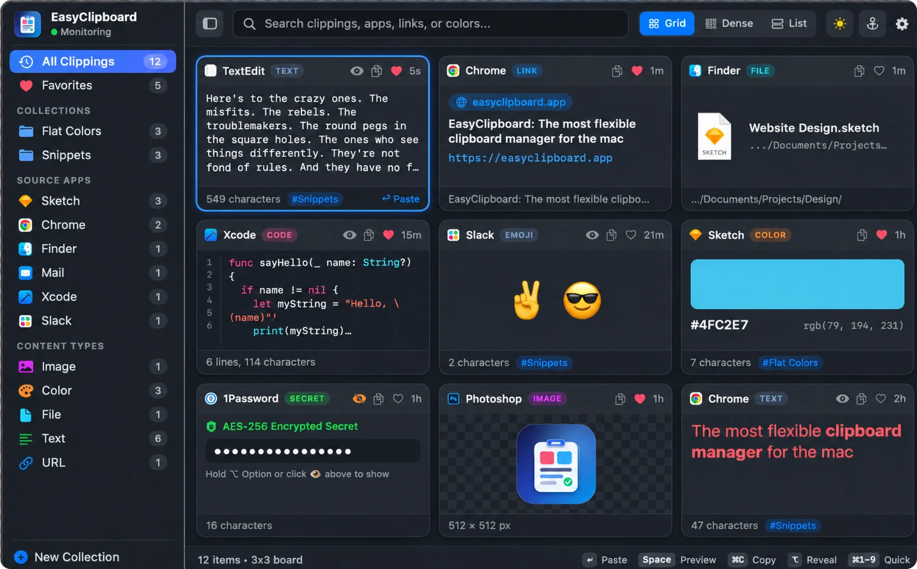Click New Collection button
Viewport: 917px width, 569px height.
pyautogui.click(x=66, y=557)
